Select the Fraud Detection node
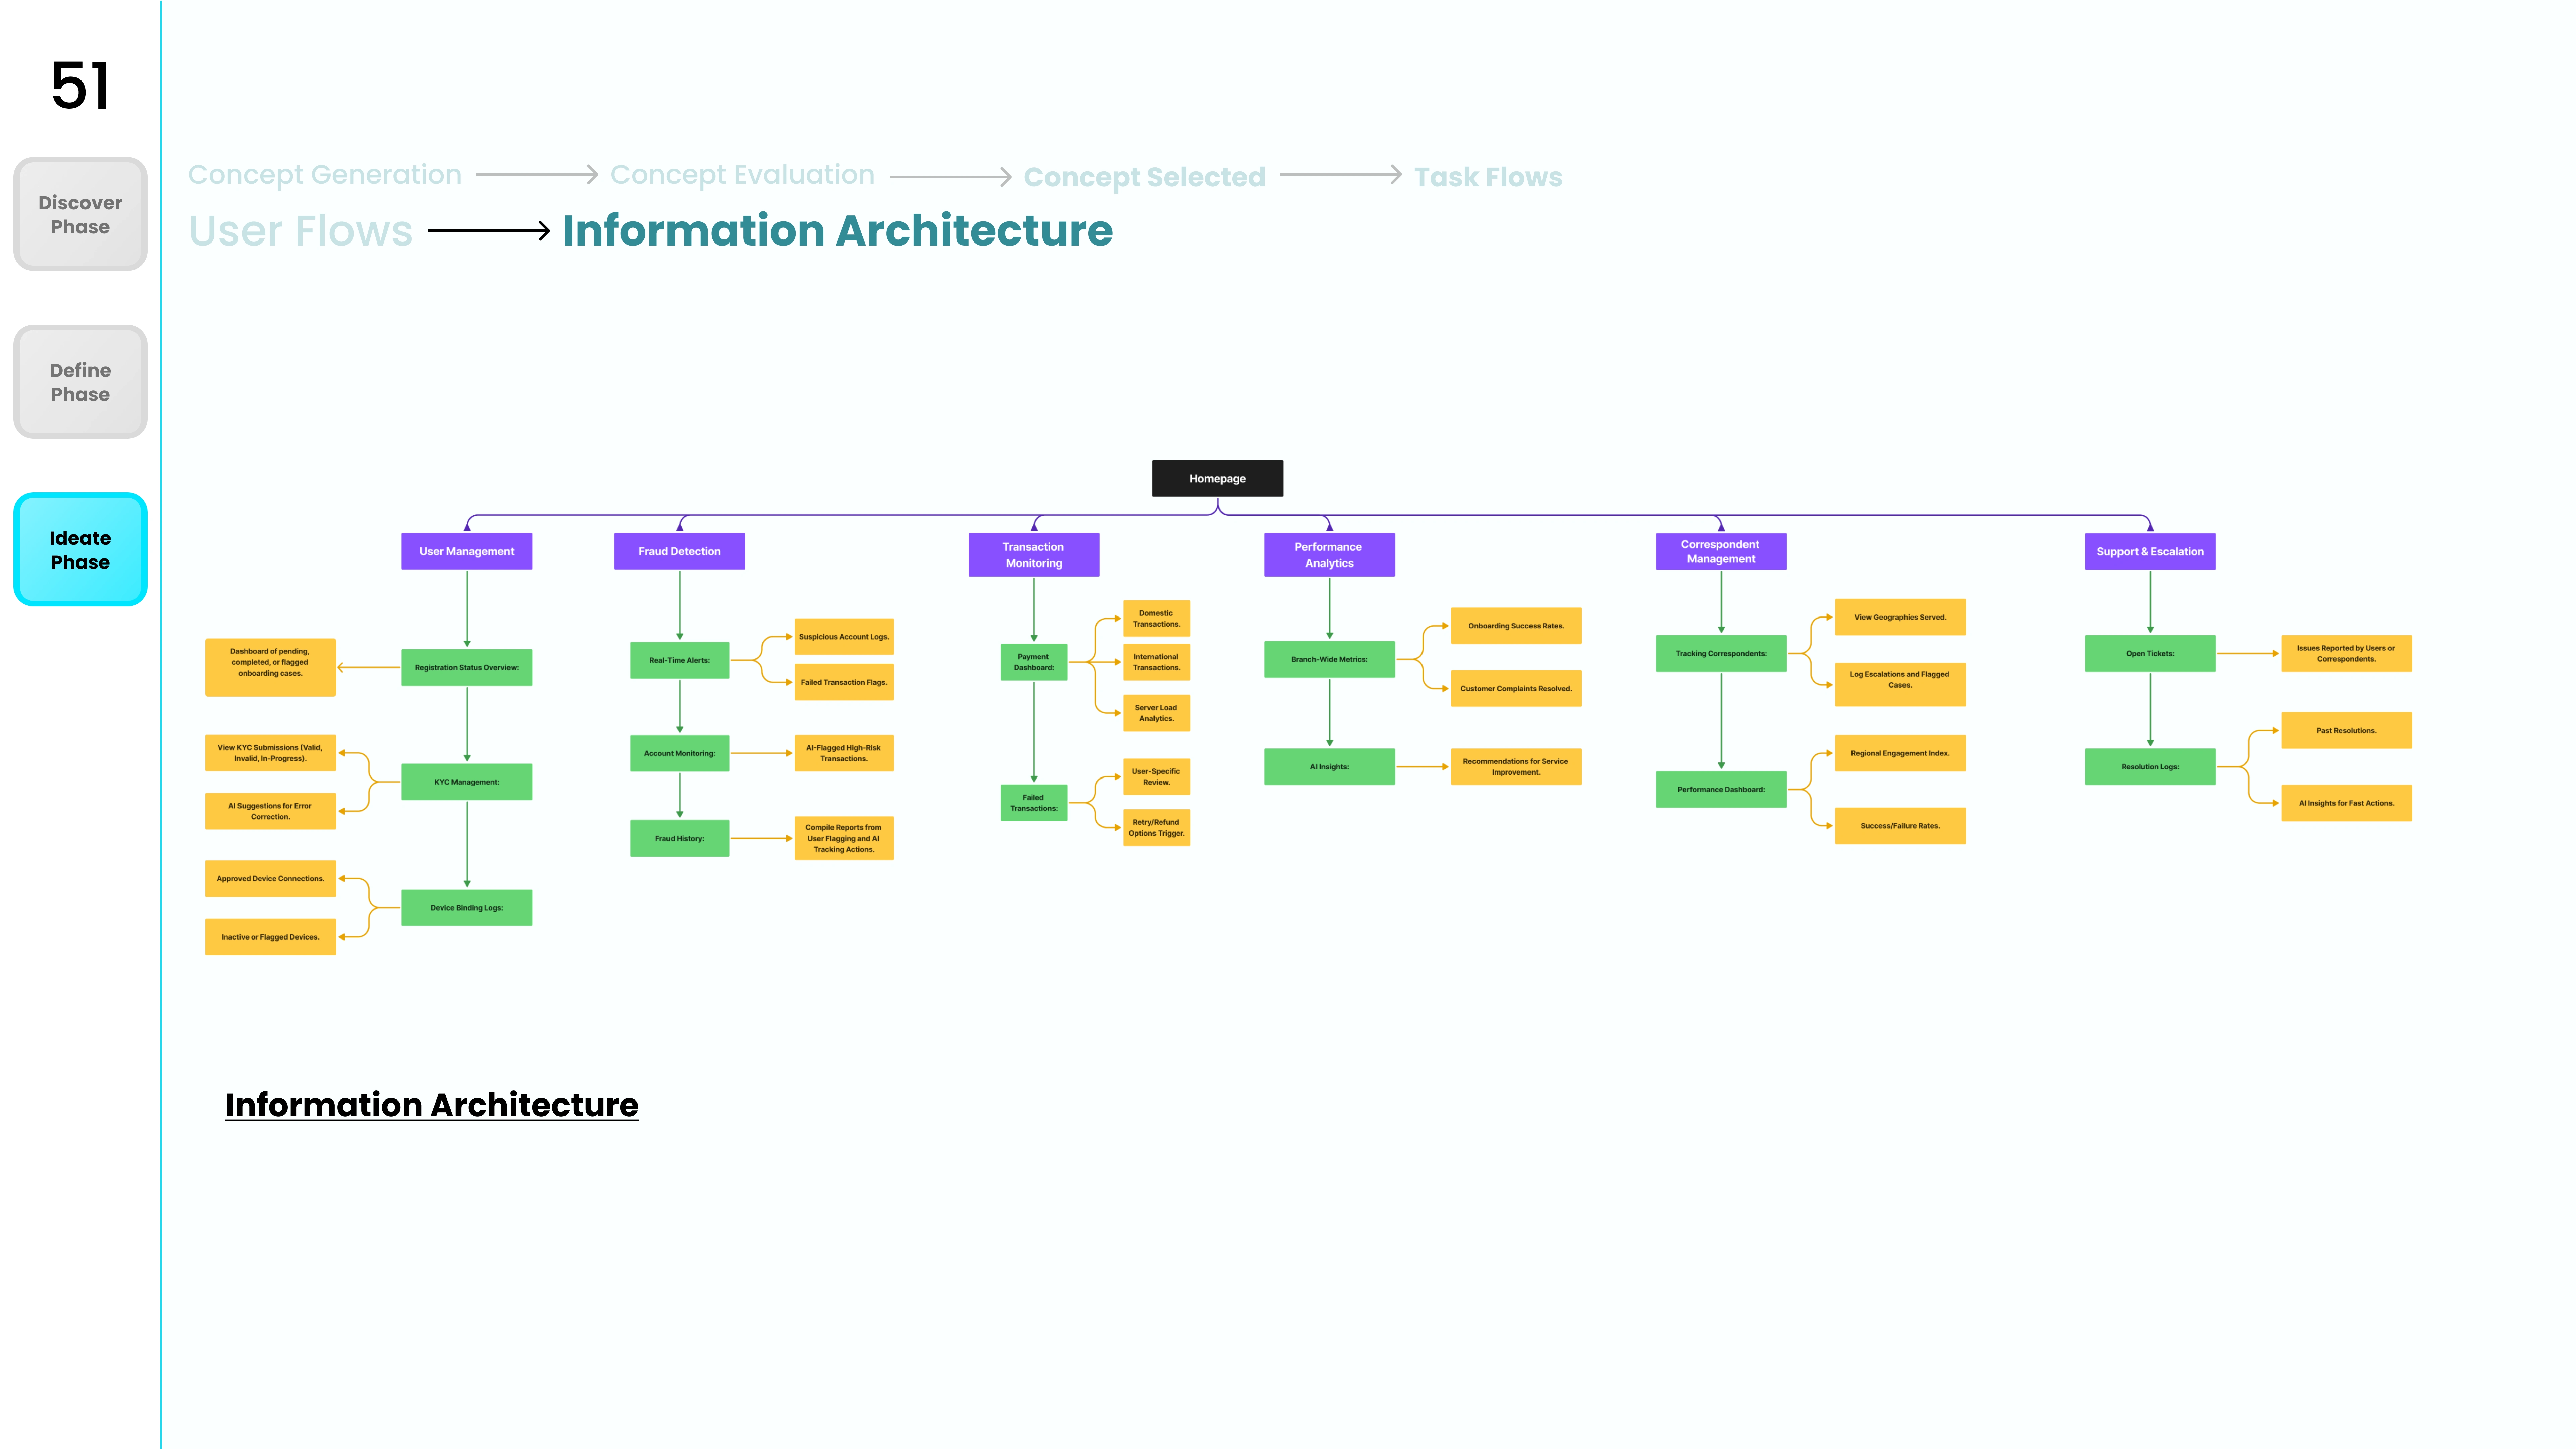 tap(679, 551)
